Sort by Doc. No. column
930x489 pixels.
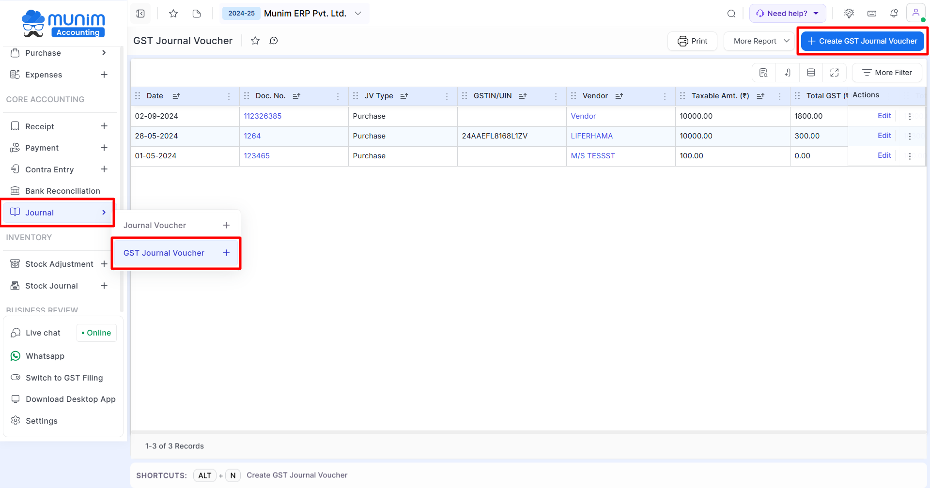pyautogui.click(x=296, y=96)
